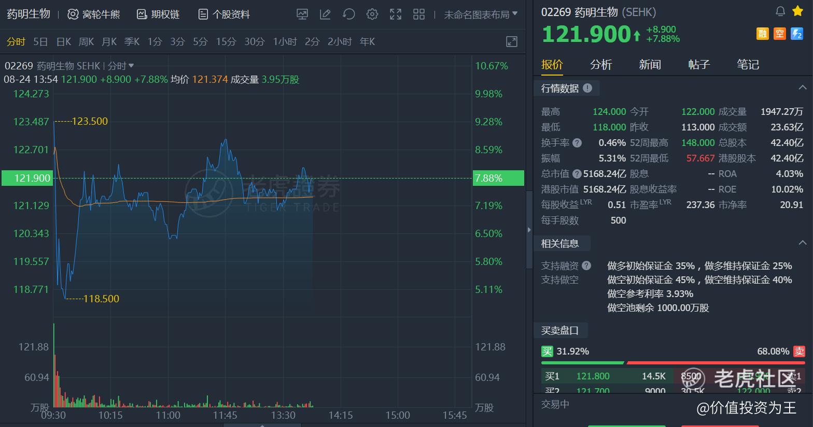Switch to the 月K monthly chart

[x=109, y=42]
